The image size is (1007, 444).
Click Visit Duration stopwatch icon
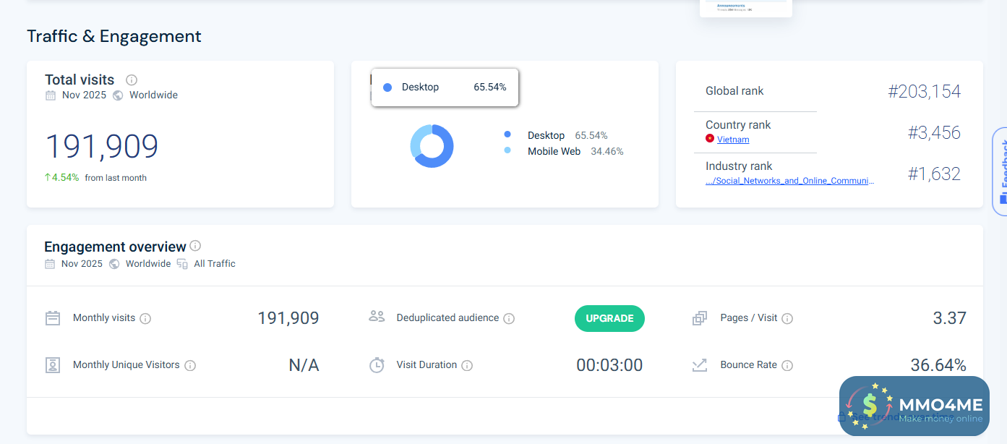(x=377, y=365)
